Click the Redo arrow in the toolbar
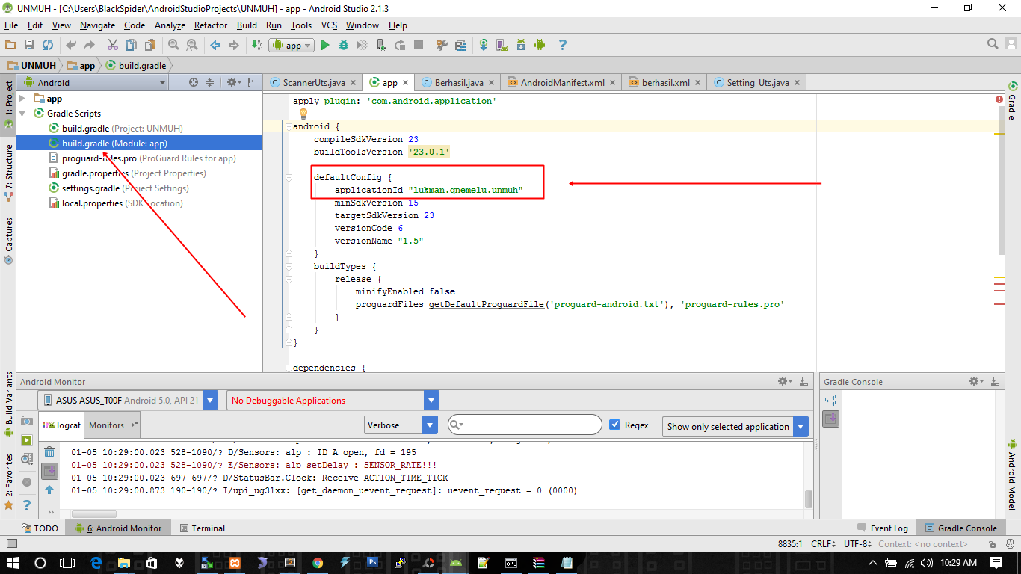Screen dimensions: 1021x574 [90, 45]
